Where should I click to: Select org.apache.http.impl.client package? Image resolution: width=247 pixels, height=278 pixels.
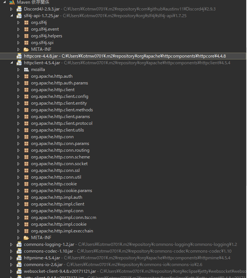pyautogui.click(x=58, y=204)
